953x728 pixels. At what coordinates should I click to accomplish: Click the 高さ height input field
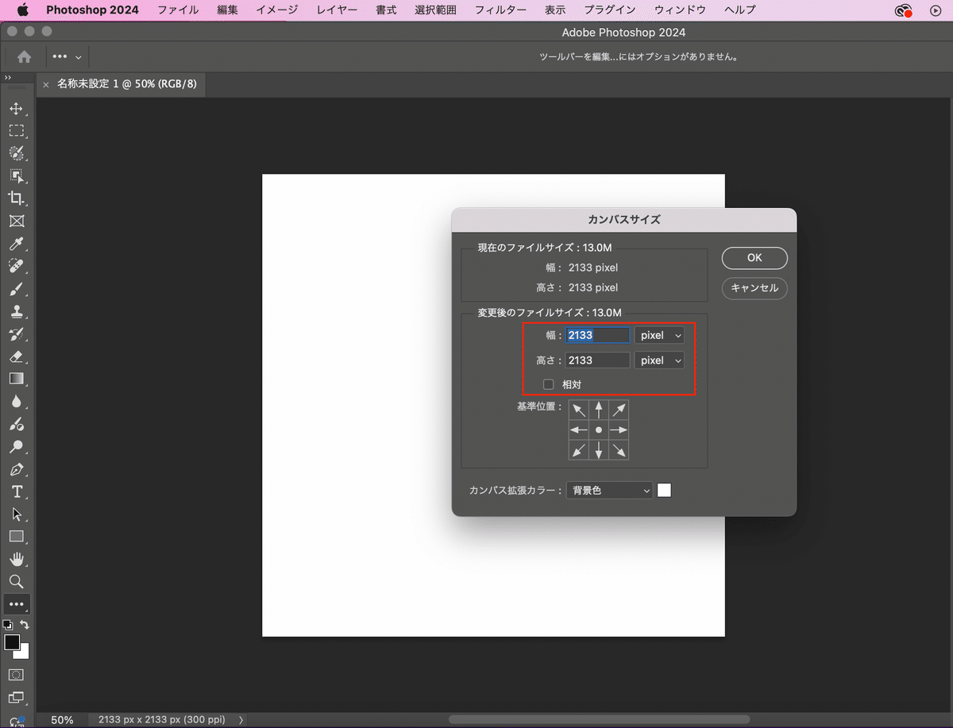coord(597,360)
